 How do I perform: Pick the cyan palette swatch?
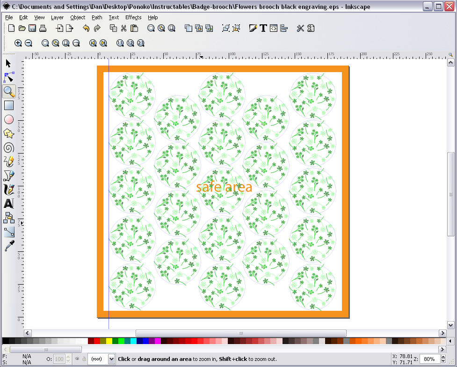coord(133,341)
